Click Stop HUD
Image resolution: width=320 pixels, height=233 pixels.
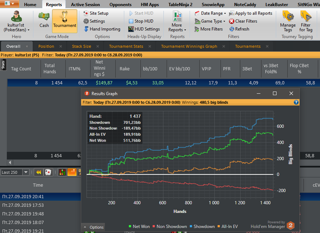tap(141, 21)
